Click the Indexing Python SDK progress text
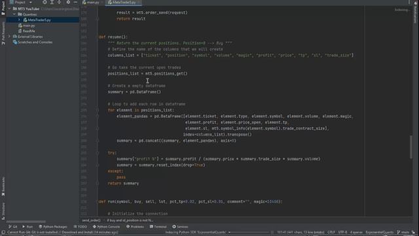The width and height of the screenshot is (419, 236). coord(195,232)
